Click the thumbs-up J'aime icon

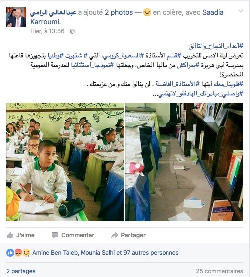(10, 235)
